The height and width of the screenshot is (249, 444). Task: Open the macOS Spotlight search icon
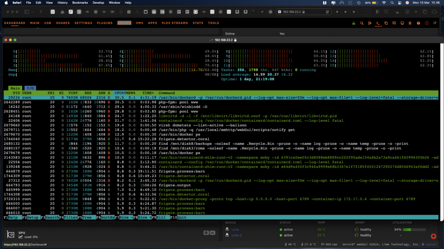392,3
